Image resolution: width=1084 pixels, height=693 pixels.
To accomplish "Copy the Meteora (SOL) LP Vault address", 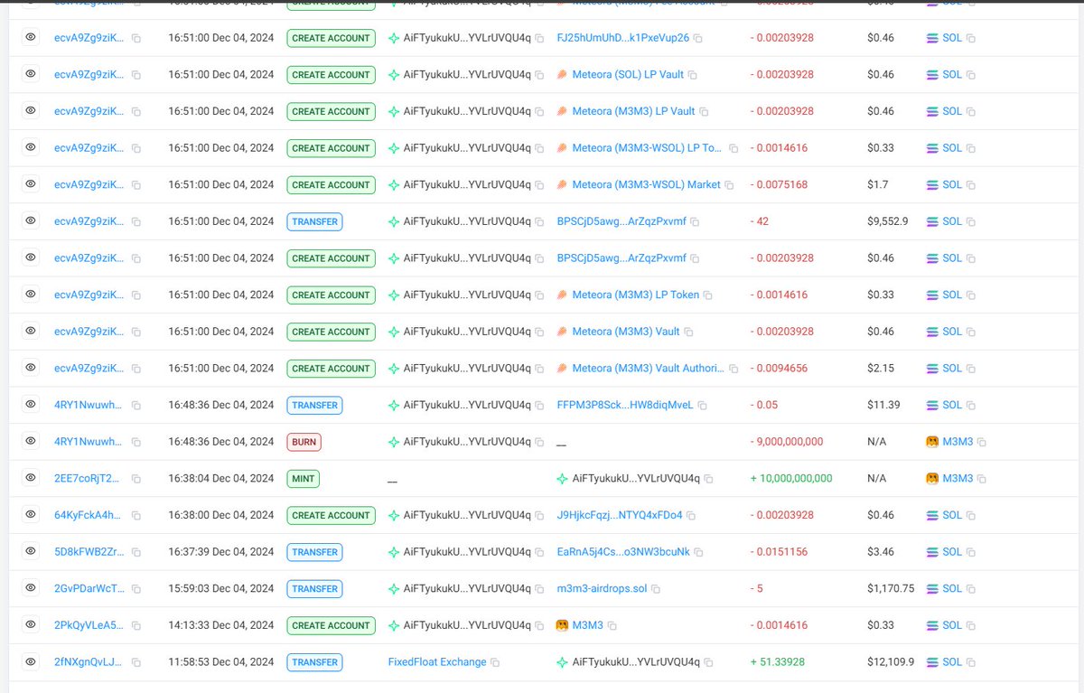I will pos(693,75).
